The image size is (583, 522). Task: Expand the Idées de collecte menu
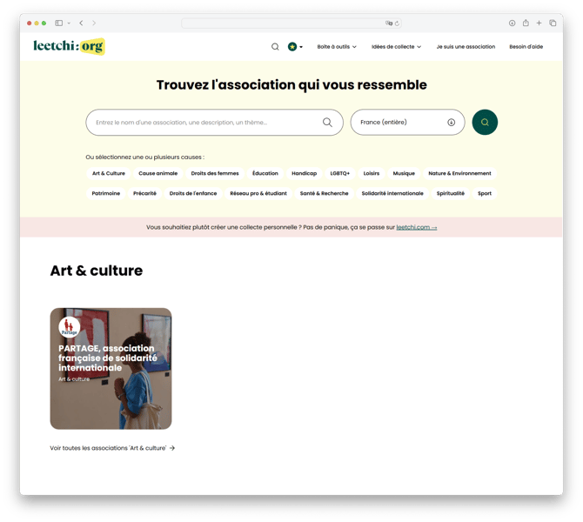(396, 47)
